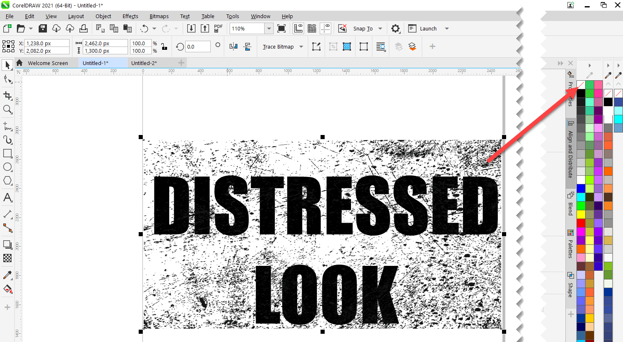Click the no-color swatch in palette
The height and width of the screenshot is (342, 623).
click(x=581, y=84)
